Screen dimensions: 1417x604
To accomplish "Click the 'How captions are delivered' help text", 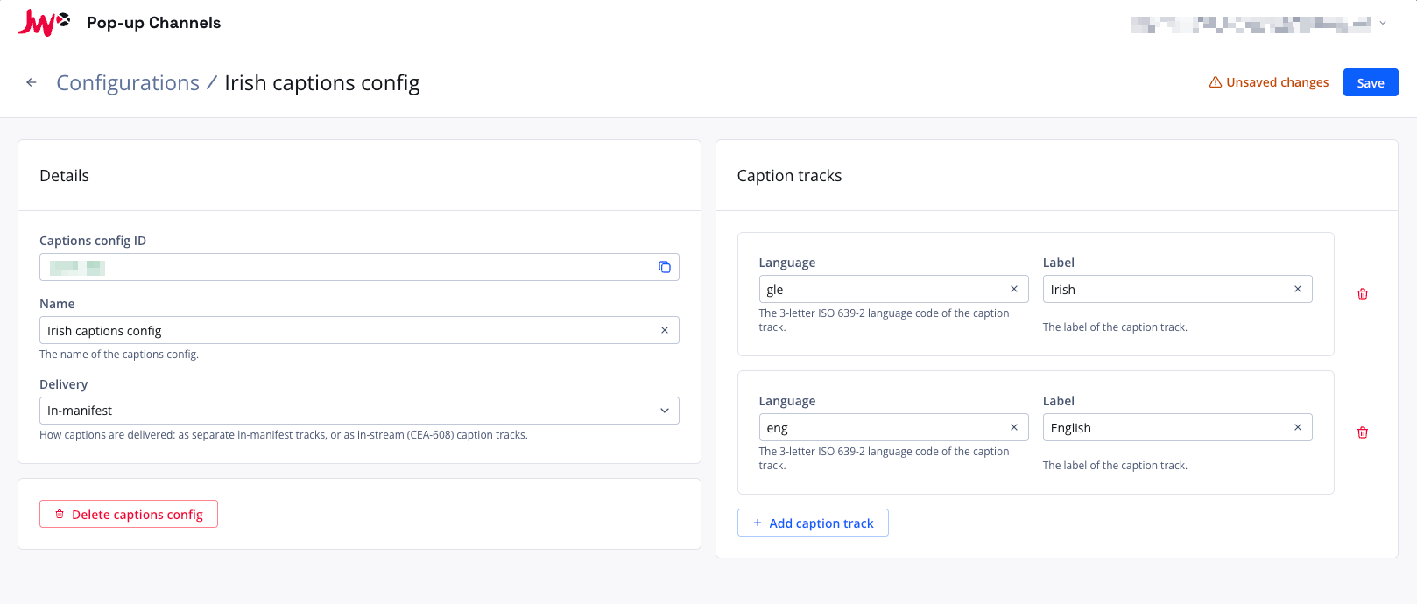I will 284,435.
